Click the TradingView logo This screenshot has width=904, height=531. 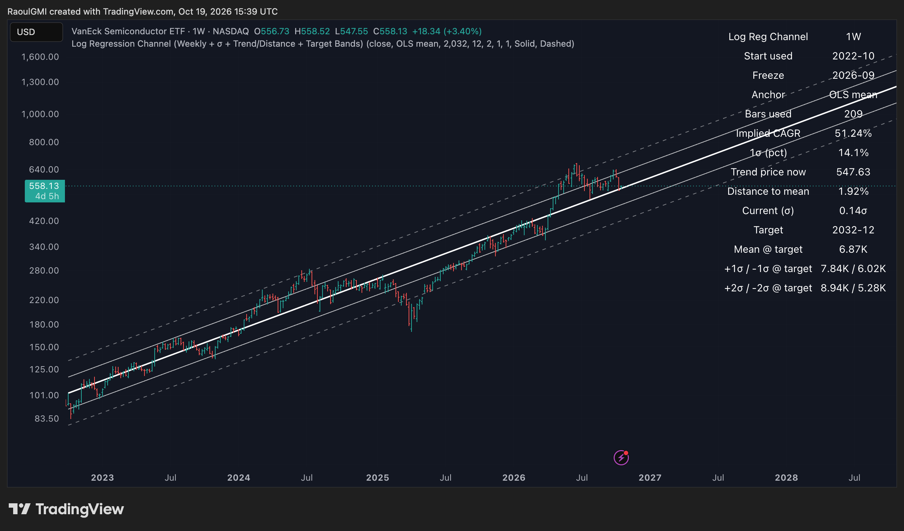(x=66, y=509)
